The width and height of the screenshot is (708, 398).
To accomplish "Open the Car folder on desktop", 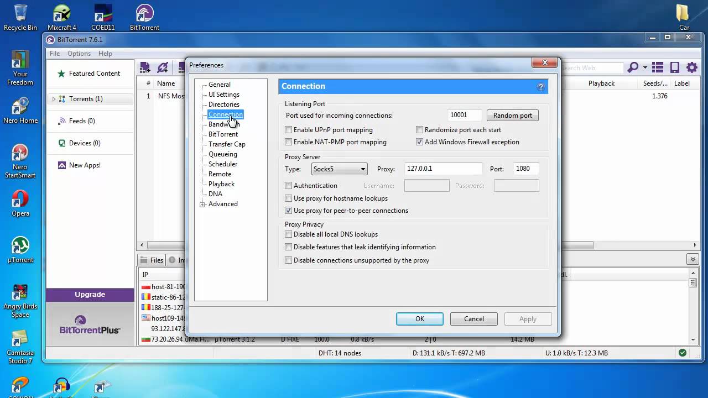I will 684,18.
